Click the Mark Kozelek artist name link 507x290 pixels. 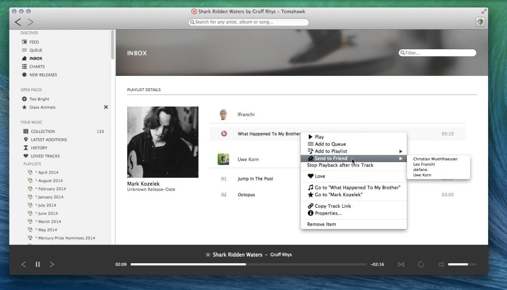pos(143,183)
